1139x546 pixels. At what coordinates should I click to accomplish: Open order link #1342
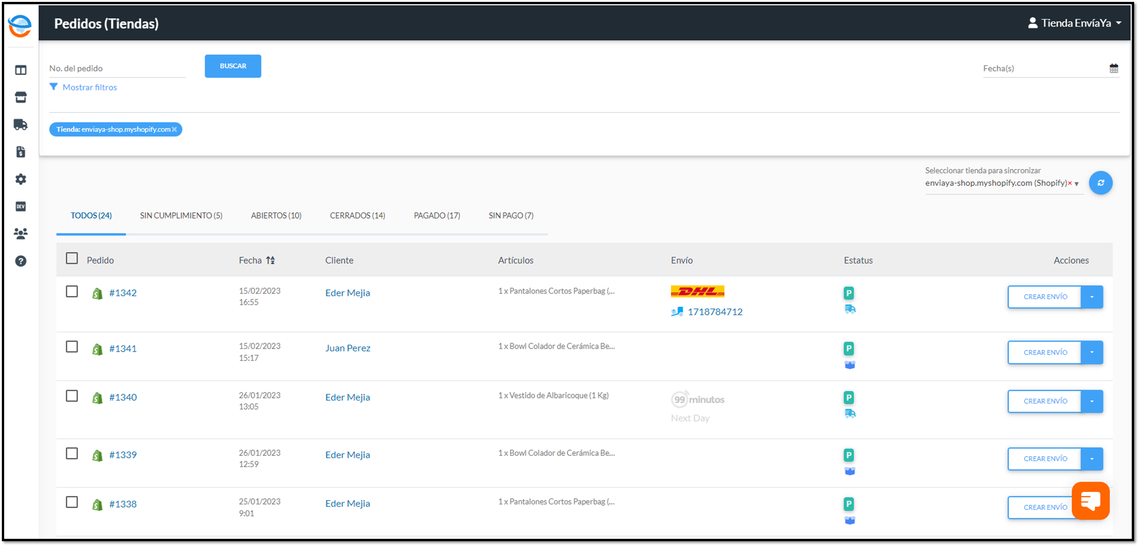click(x=123, y=293)
